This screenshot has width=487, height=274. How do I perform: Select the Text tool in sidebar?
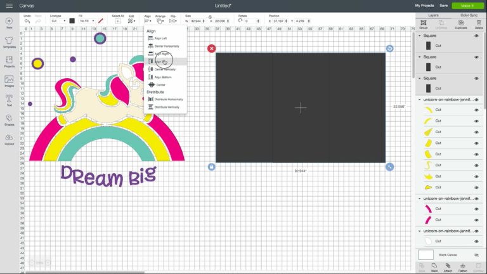9,101
